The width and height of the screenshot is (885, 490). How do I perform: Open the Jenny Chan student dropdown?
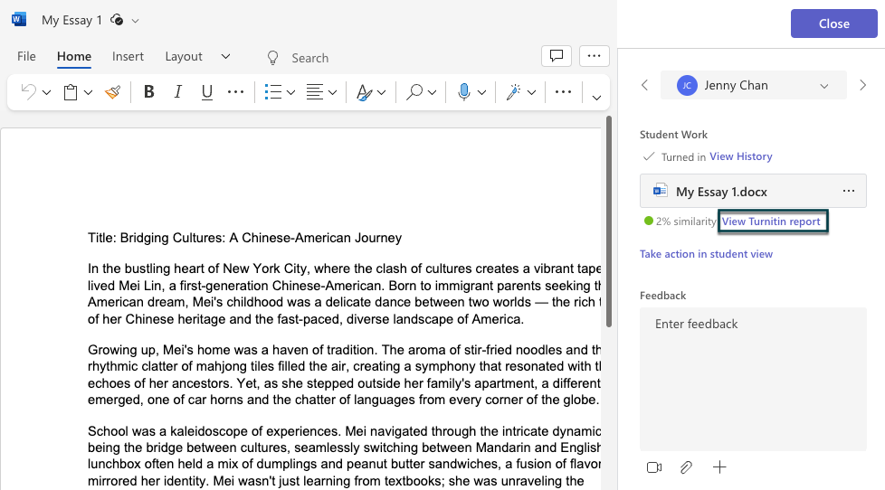754,85
